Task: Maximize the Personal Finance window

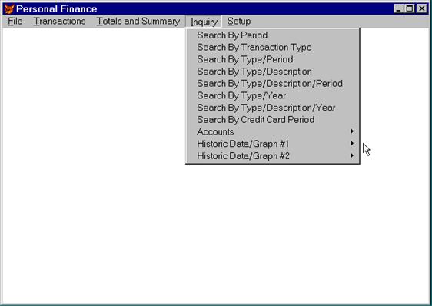Action: 409,8
